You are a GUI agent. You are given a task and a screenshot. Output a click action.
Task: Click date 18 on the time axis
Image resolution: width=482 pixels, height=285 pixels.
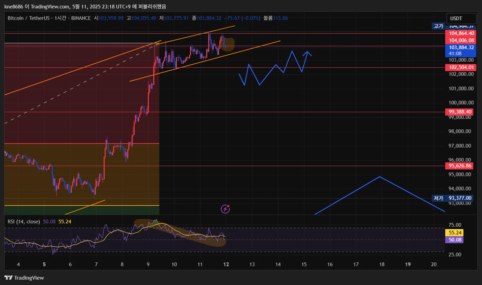pos(382,264)
